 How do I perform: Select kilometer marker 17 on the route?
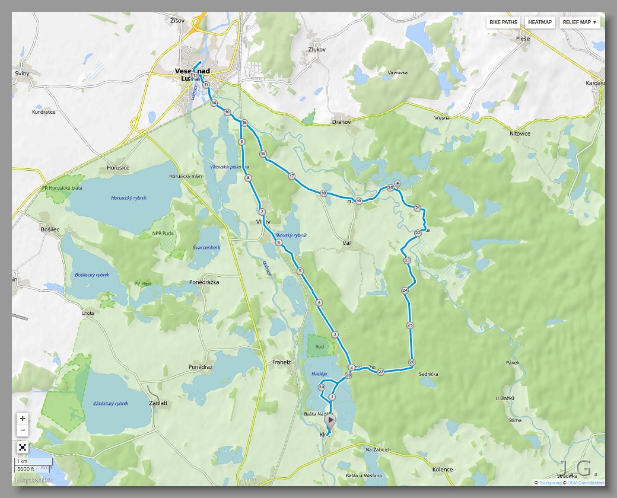291,176
